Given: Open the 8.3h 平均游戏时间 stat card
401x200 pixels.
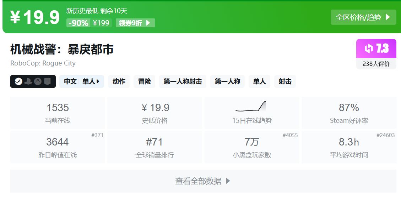Looking at the screenshot, I should (x=349, y=147).
